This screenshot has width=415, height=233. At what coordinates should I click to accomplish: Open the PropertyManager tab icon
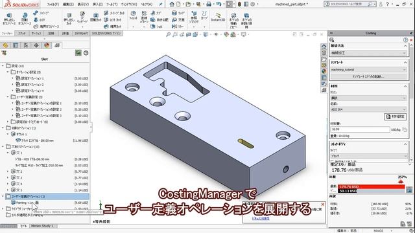tap(16, 45)
